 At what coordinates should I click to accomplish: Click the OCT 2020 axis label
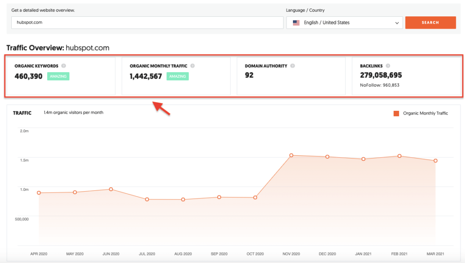pyautogui.click(x=255, y=254)
